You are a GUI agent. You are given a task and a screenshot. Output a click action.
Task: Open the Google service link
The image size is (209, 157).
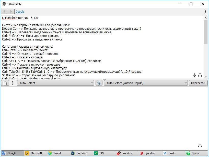[x=20, y=12]
